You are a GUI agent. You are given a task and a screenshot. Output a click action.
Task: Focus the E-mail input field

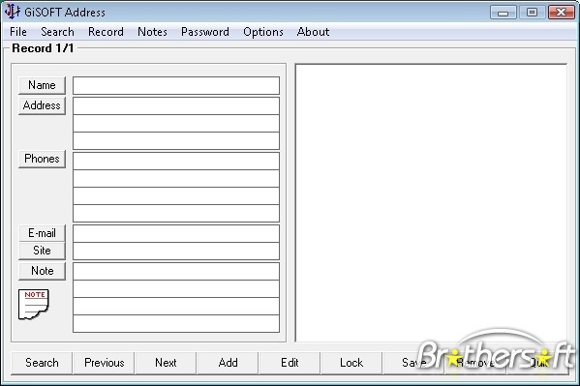(x=176, y=234)
